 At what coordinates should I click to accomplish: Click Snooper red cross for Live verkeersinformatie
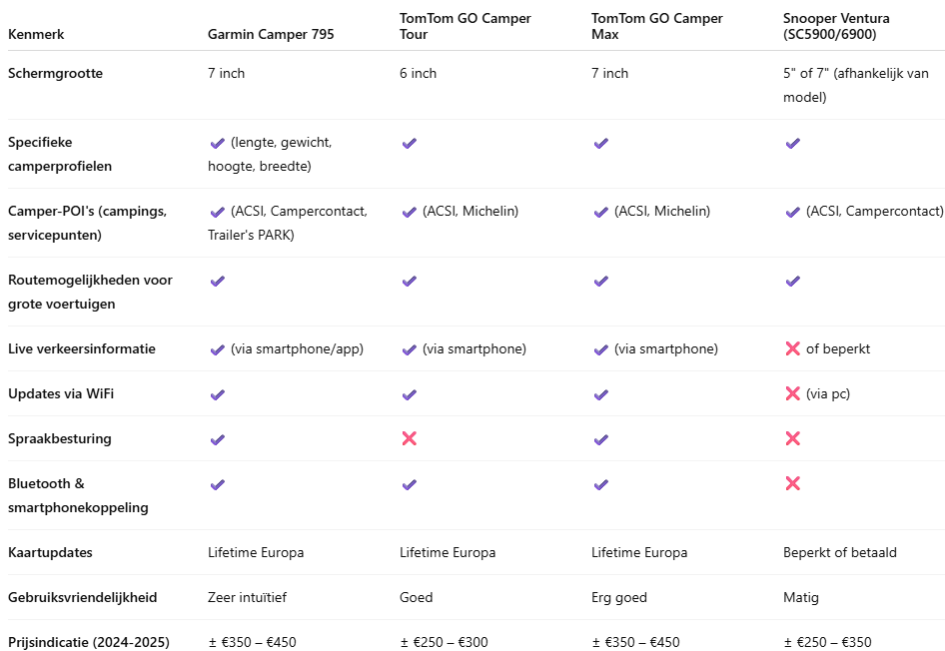[792, 348]
